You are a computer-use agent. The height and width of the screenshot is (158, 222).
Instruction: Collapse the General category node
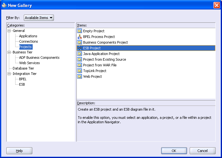[x=9, y=31]
